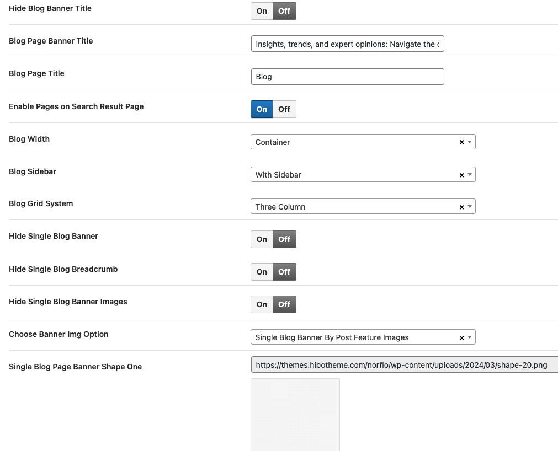Click the Banner Shape One image preview
This screenshot has width=558, height=451.
[x=295, y=415]
